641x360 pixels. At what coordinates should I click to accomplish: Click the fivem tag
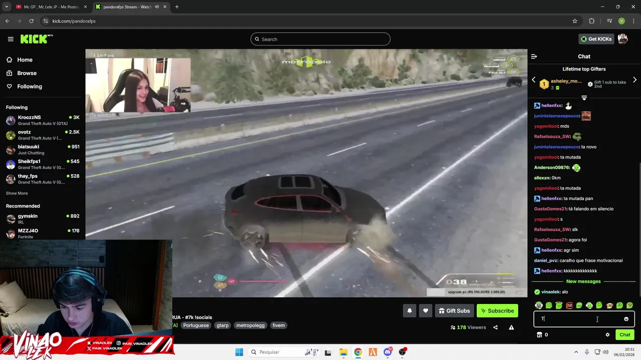coord(279,325)
